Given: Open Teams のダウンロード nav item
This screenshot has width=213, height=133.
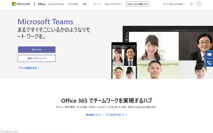Looking at the screenshot, I should [x=114, y=4].
